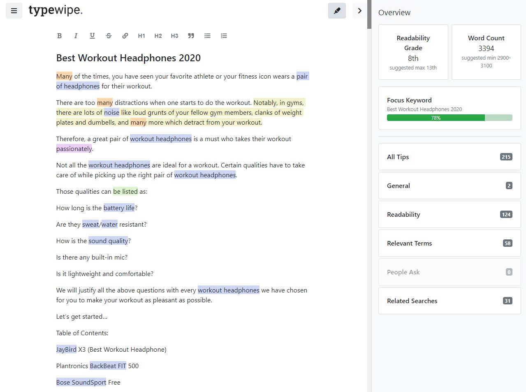Click the editor vertical scrollbar
Viewport: 526px width, 392px height.
pos(369,14)
